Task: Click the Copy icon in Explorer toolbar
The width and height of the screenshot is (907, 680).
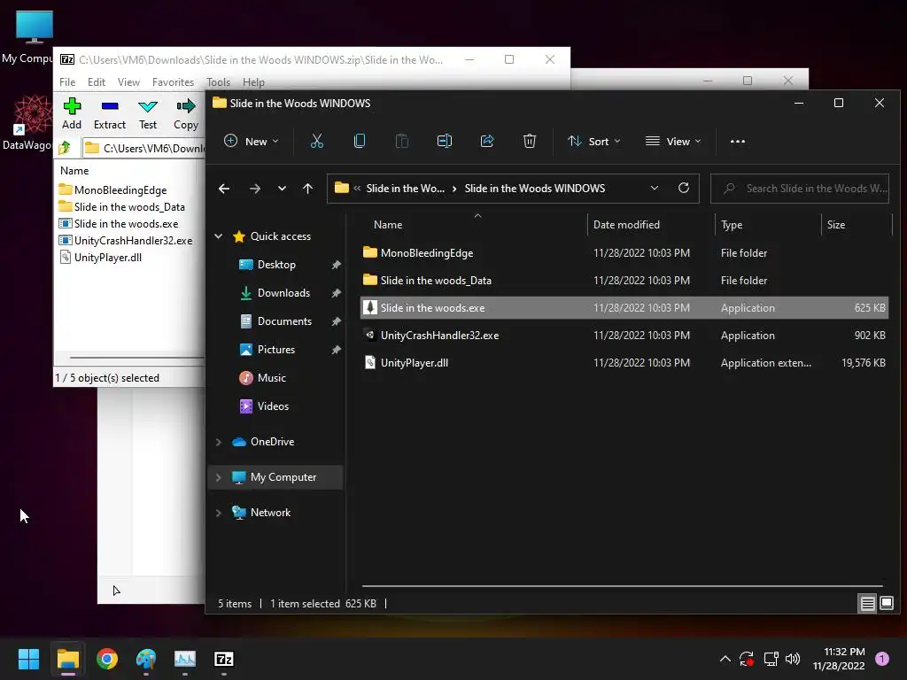Action: [x=360, y=141]
